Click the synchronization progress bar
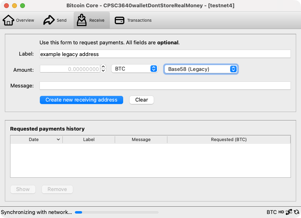Image resolution: width=301 pixels, height=218 pixels. [x=117, y=212]
